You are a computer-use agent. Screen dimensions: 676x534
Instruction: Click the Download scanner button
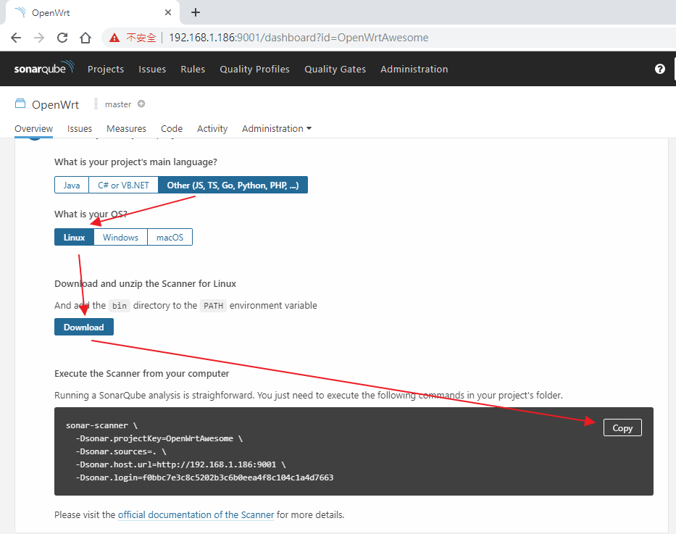tap(84, 327)
